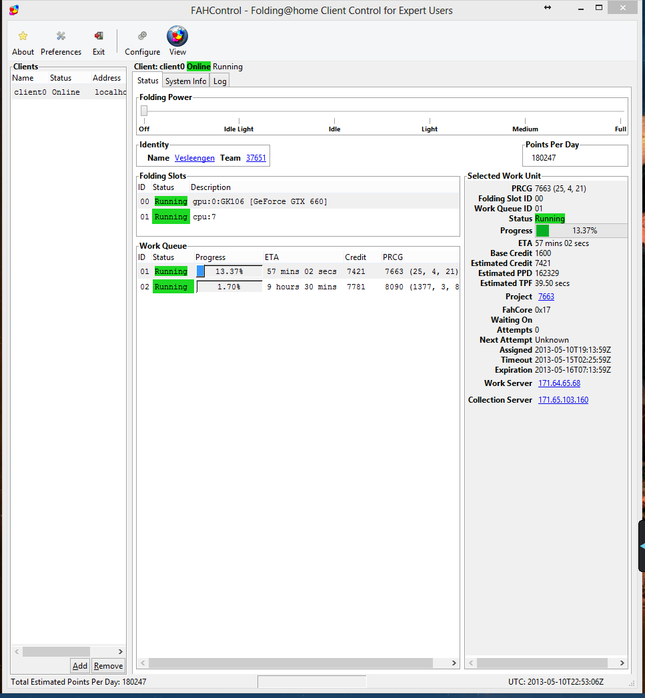Open Collection Server 171.65.103.160 link
645x698 pixels.
[x=563, y=400]
